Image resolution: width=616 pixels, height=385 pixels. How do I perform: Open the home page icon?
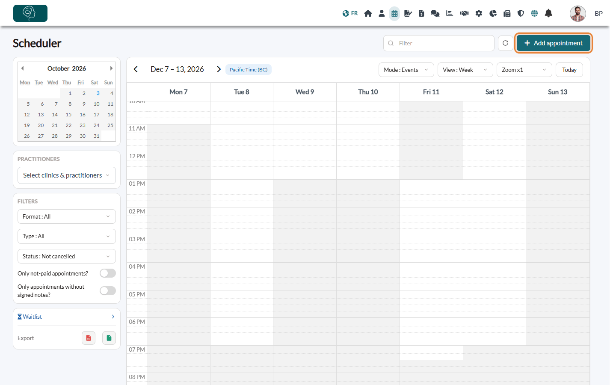[368, 13]
